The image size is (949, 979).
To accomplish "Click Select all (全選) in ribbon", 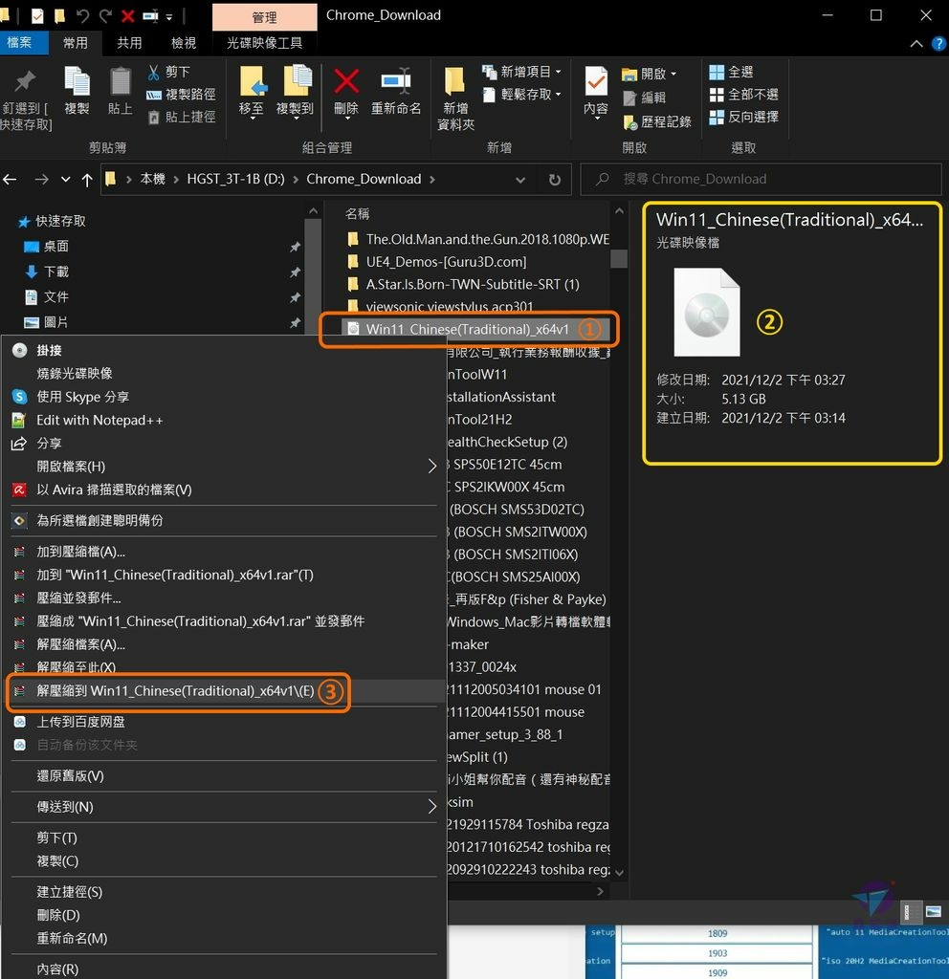I will [732, 72].
